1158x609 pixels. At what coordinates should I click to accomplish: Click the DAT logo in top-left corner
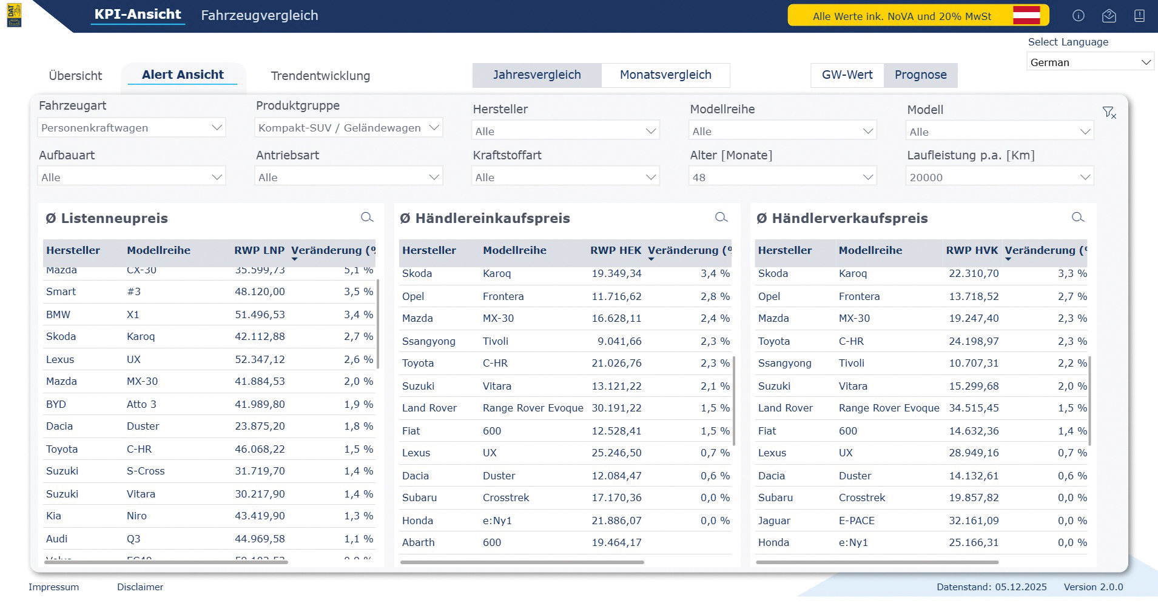(x=14, y=16)
